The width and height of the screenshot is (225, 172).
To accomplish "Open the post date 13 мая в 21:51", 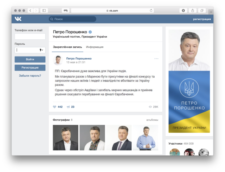I will (76, 62).
